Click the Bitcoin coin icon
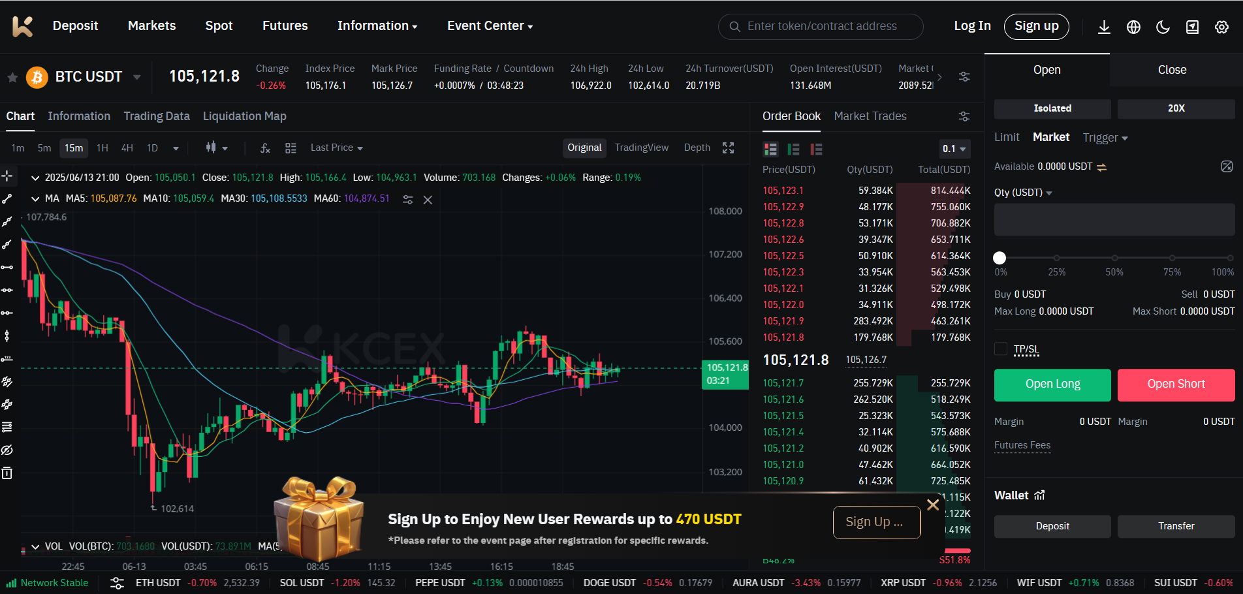Image resolution: width=1243 pixels, height=594 pixels. (37, 77)
